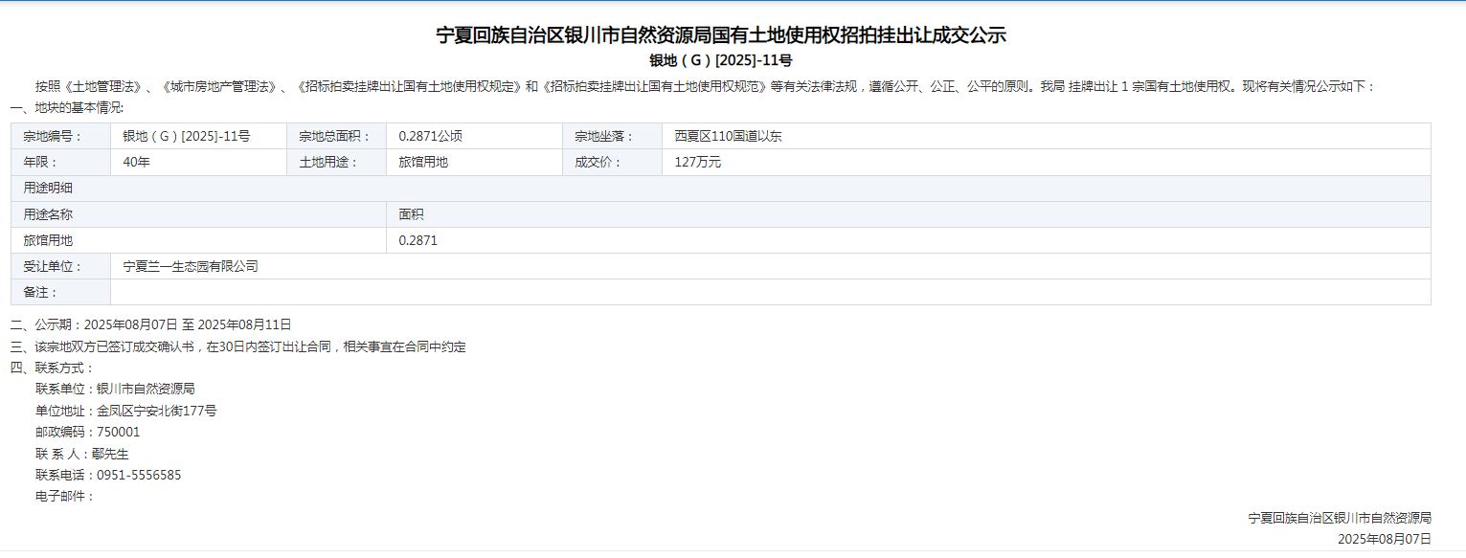Click the 西夏区110国道以东 location value
The width and height of the screenshot is (1466, 558).
click(x=728, y=136)
